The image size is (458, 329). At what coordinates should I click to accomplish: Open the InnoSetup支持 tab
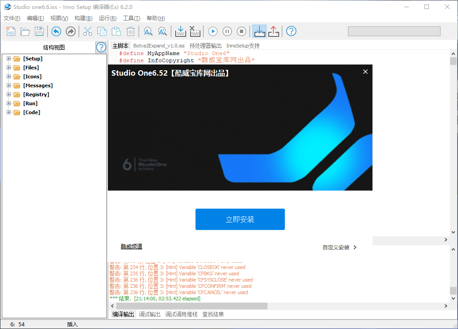(x=243, y=46)
